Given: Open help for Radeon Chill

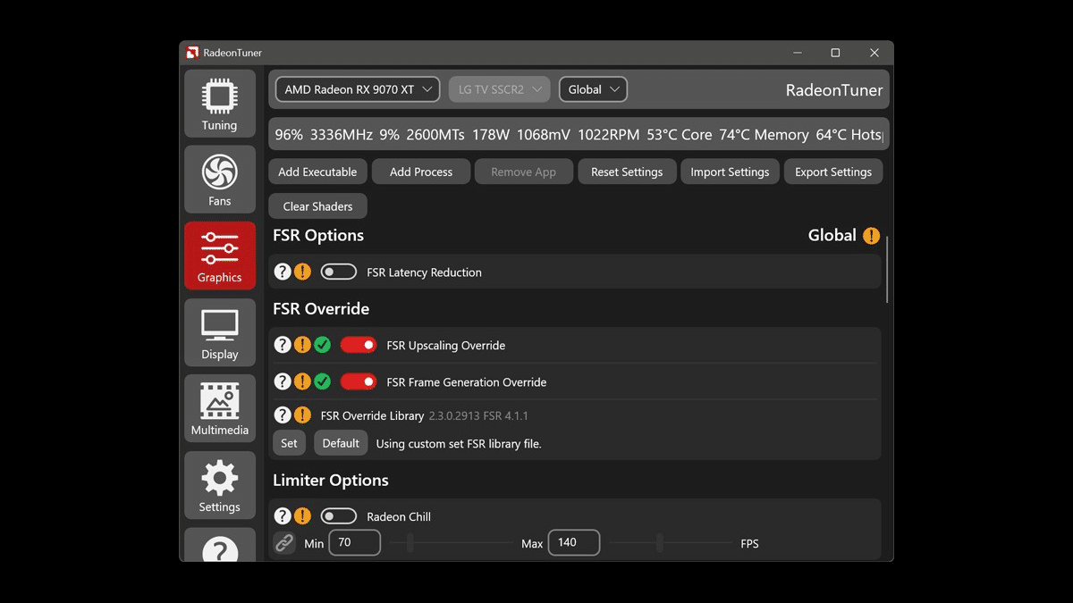Looking at the screenshot, I should 283,515.
